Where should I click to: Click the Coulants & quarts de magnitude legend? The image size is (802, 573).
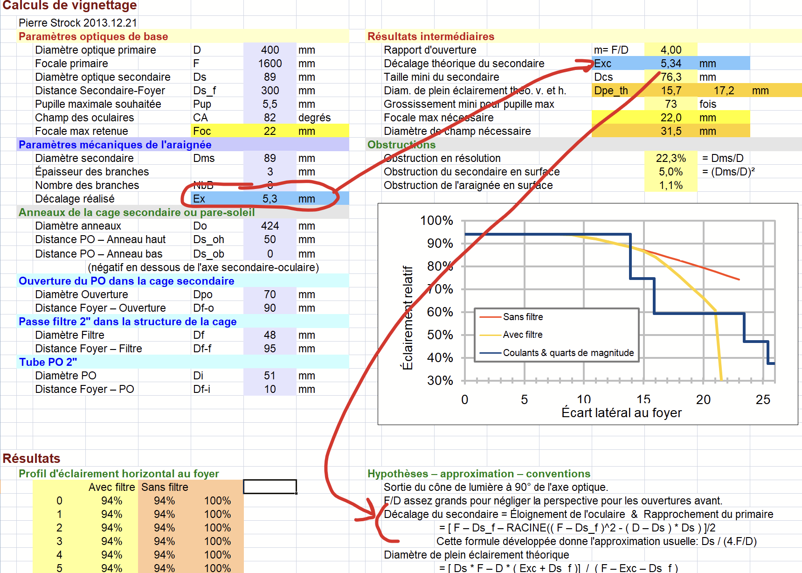pyautogui.click(x=557, y=353)
